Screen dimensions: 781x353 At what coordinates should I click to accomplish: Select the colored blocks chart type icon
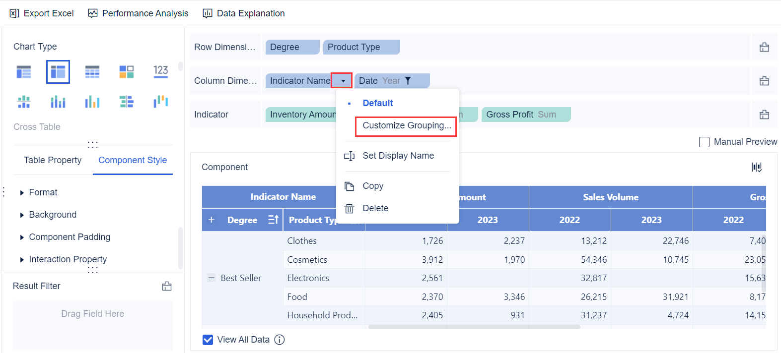(x=127, y=72)
